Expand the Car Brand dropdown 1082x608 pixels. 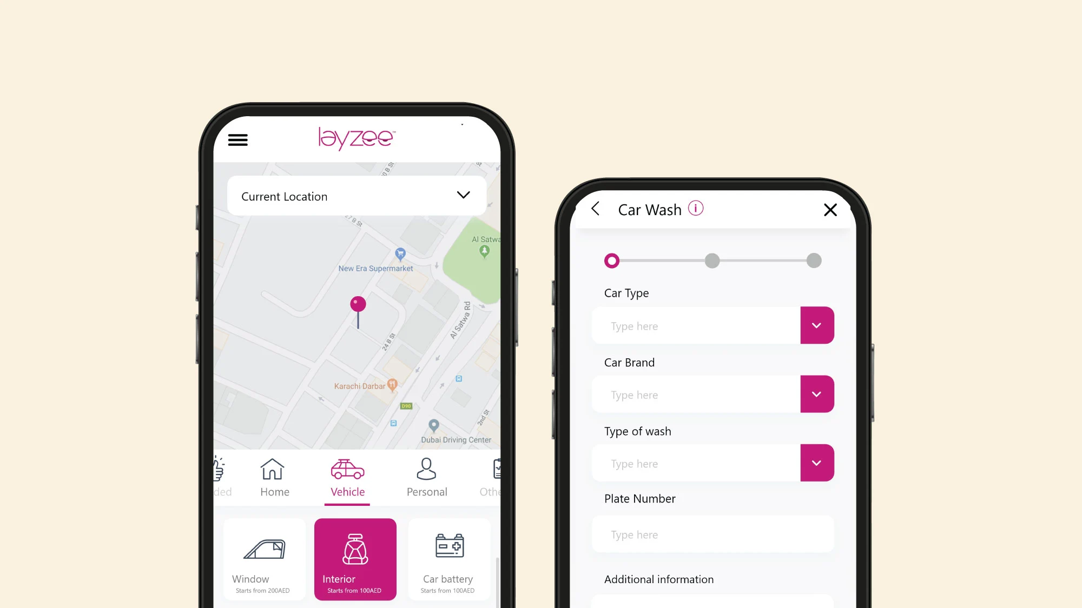[817, 394]
